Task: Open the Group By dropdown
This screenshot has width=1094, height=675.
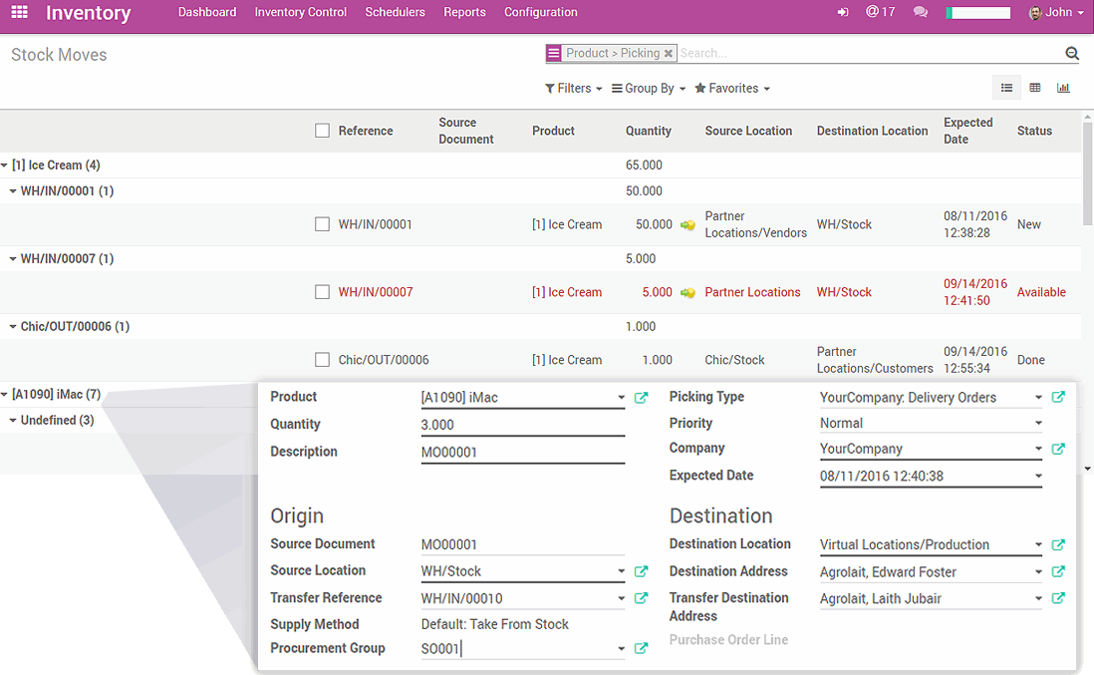Action: [x=649, y=88]
